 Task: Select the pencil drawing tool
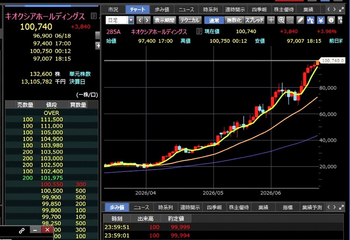[300, 20]
